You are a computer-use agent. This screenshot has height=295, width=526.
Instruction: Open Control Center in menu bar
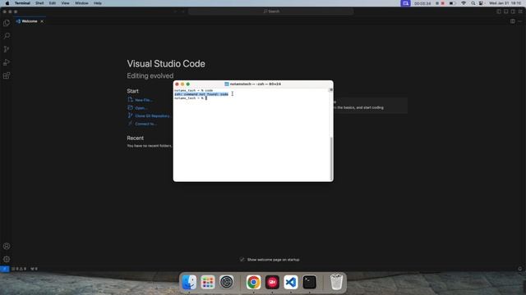pyautogui.click(x=481, y=3)
